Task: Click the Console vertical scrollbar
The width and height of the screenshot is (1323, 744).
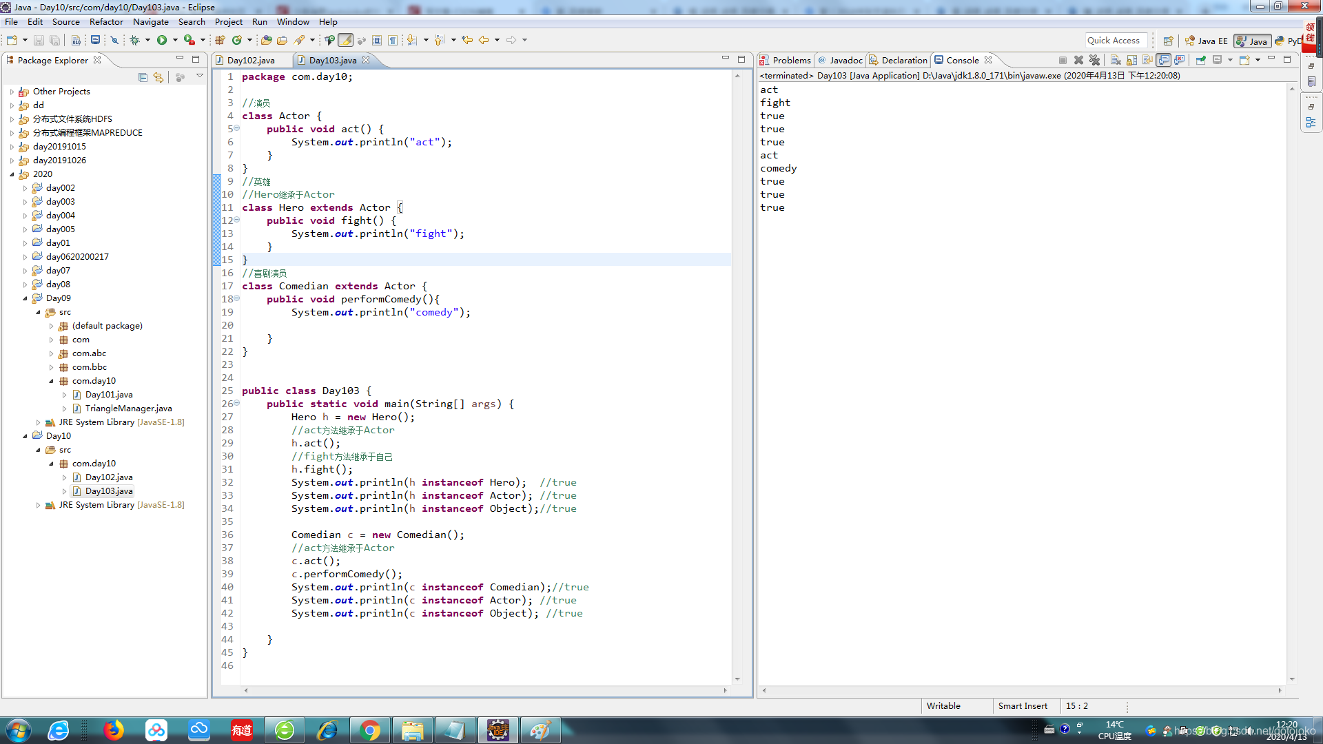Action: click(x=1292, y=384)
